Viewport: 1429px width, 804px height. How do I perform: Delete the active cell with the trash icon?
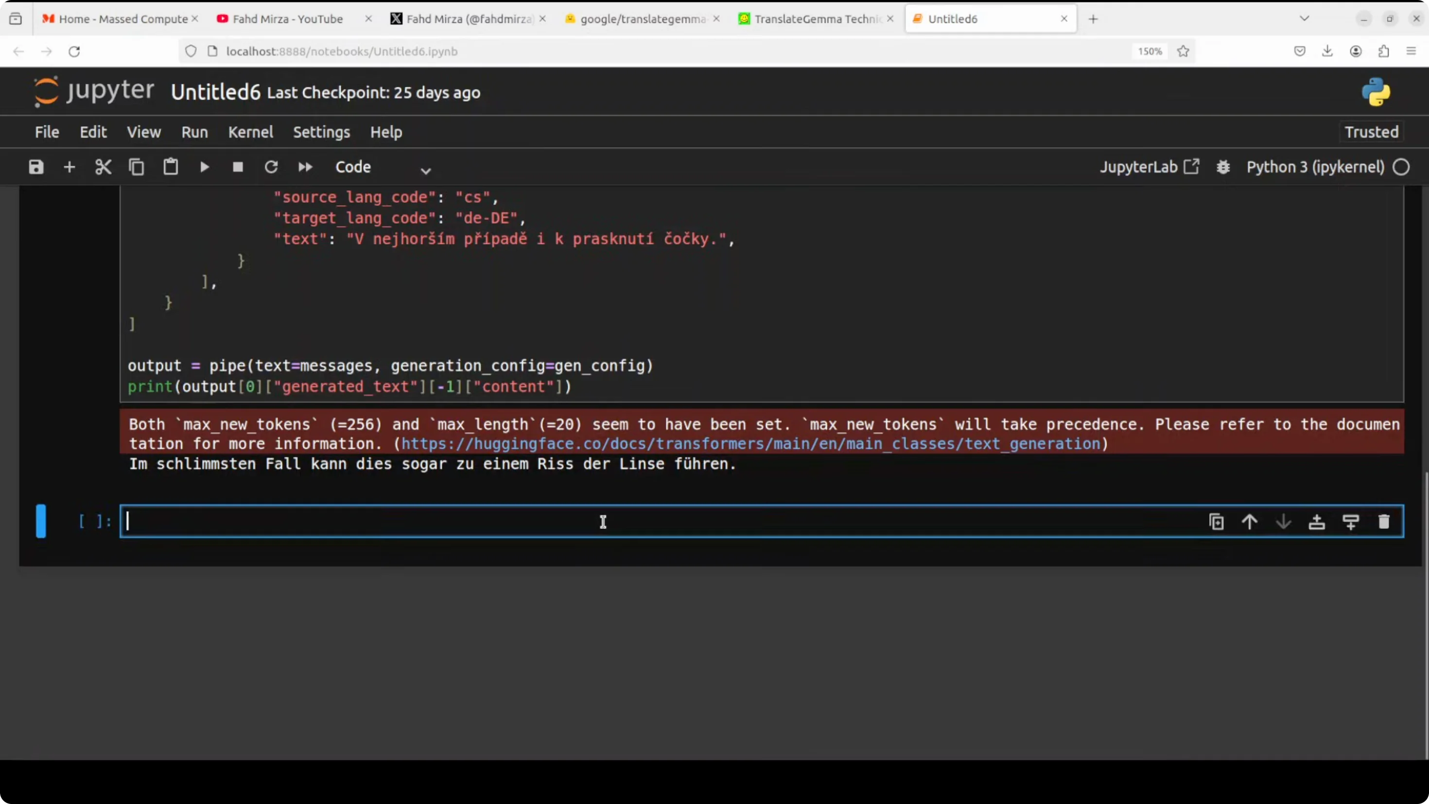tap(1383, 522)
